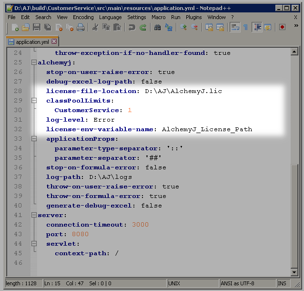Click the Save icon in toolbar
304x291 pixels.
37,27
